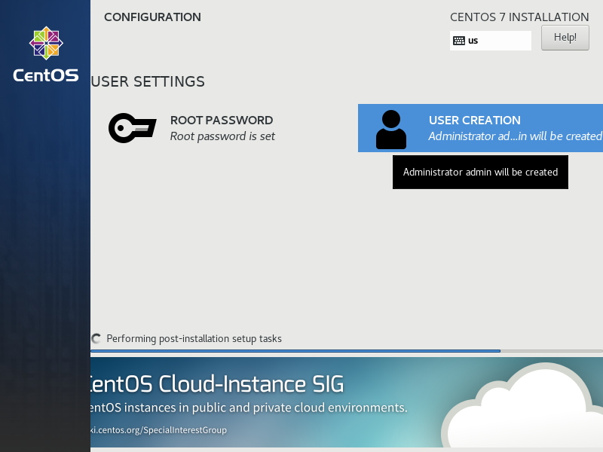The height and width of the screenshot is (452, 603).
Task: Click the CentOS pinwheel logo
Action: click(46, 44)
